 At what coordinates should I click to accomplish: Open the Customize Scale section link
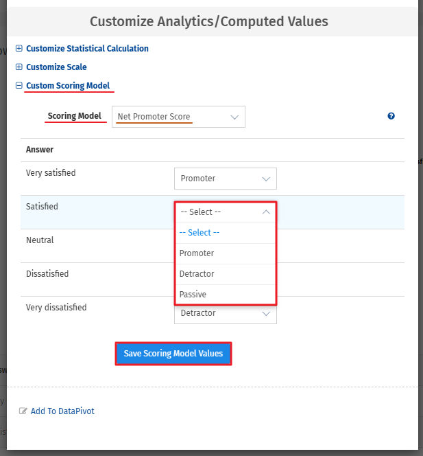[x=56, y=67]
